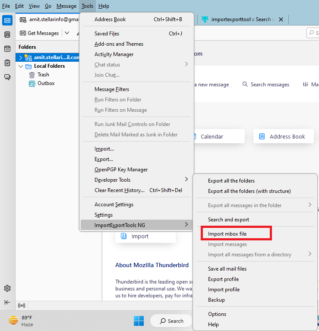Click the Get Messages button
The height and width of the screenshot is (331, 319).
[x=39, y=33]
